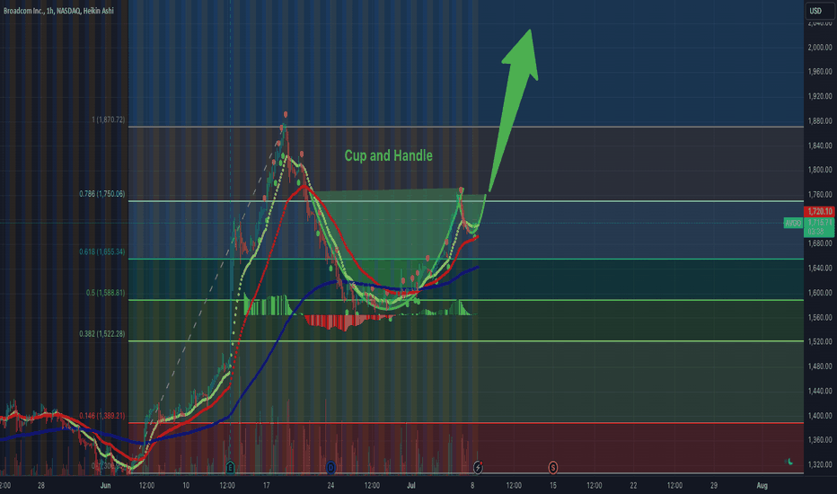
Task: Click the earnings 'E' event marker
Action: coord(230,467)
